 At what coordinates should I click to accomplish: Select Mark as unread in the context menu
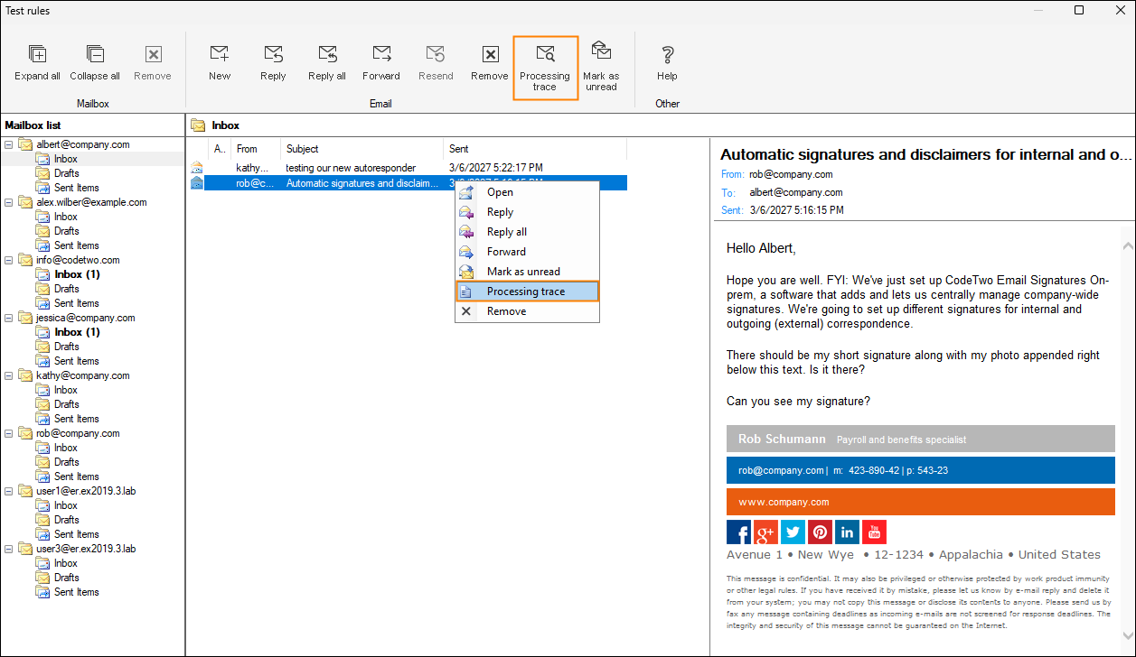(523, 272)
